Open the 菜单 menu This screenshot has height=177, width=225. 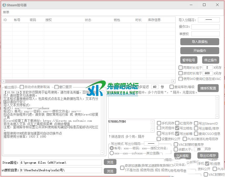(x=6, y=12)
